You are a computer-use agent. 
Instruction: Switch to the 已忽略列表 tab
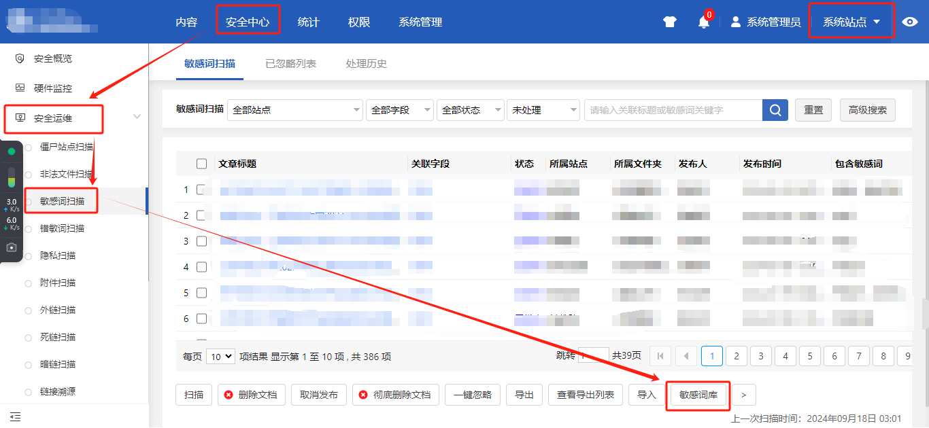(290, 64)
